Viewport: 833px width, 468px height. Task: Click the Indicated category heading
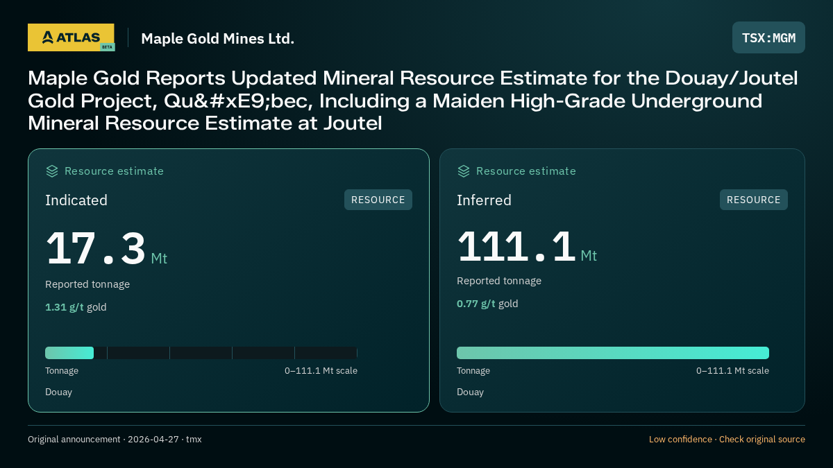click(76, 200)
